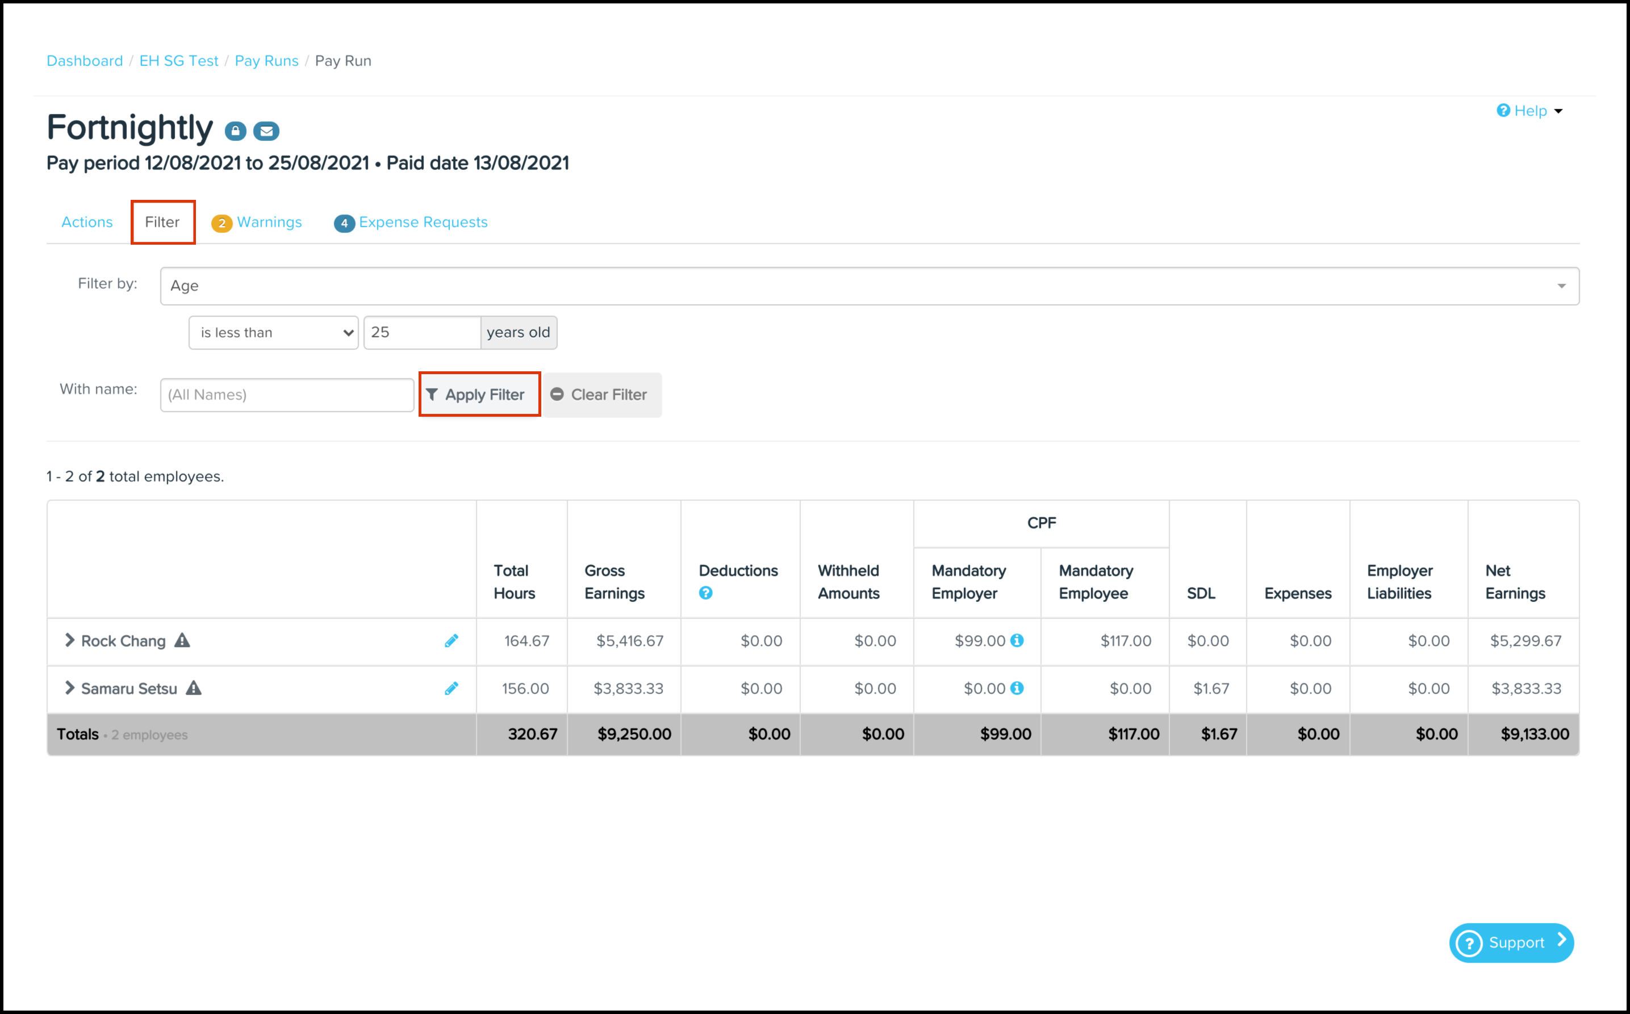Open the Expense Requests tab
Image resolution: width=1630 pixels, height=1014 pixels.
pos(411,222)
